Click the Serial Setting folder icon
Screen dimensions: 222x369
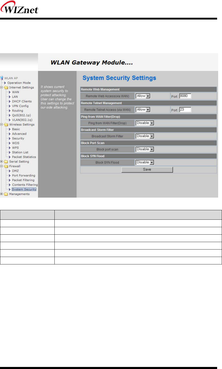pos(6,162)
